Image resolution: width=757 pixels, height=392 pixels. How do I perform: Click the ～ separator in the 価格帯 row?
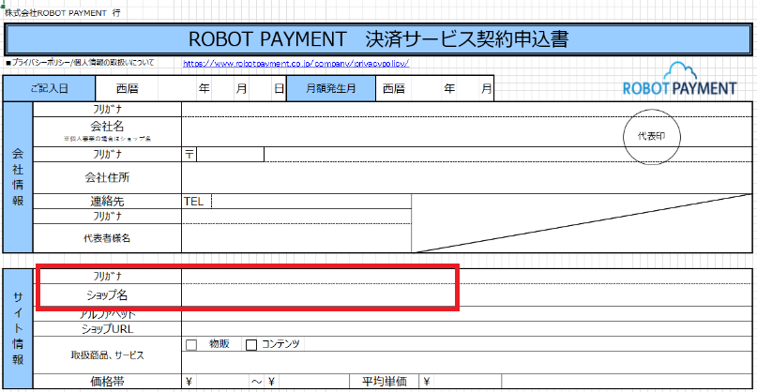[257, 382]
